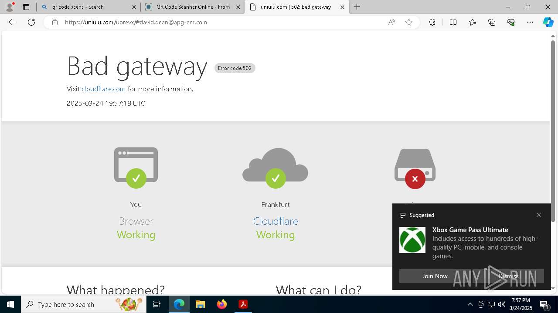Follow the cloudflare.com link

(x=103, y=89)
